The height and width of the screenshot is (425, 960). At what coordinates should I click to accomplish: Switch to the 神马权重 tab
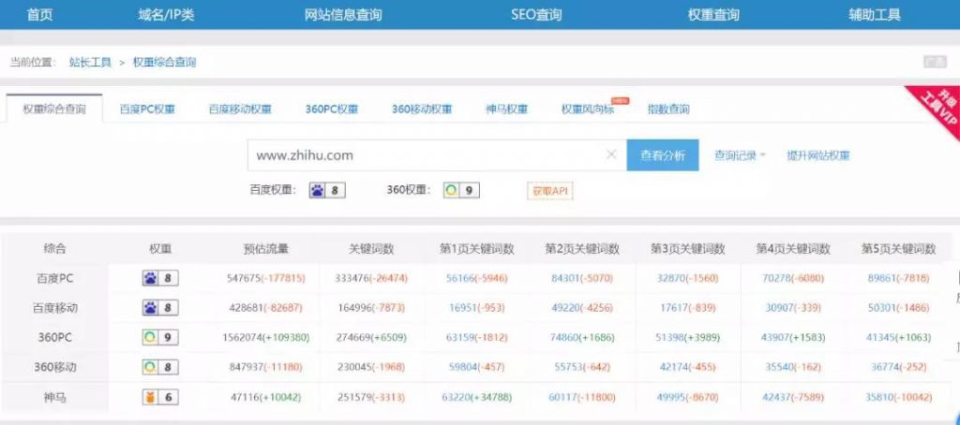(x=507, y=110)
